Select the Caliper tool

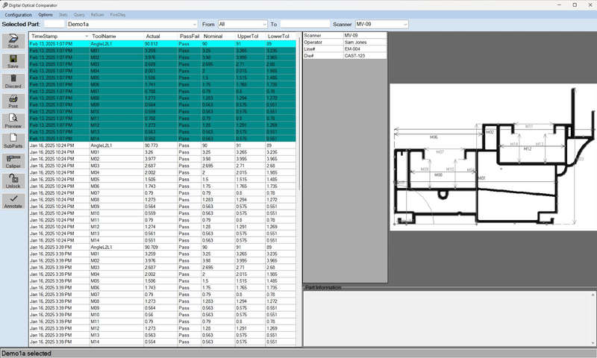13,161
